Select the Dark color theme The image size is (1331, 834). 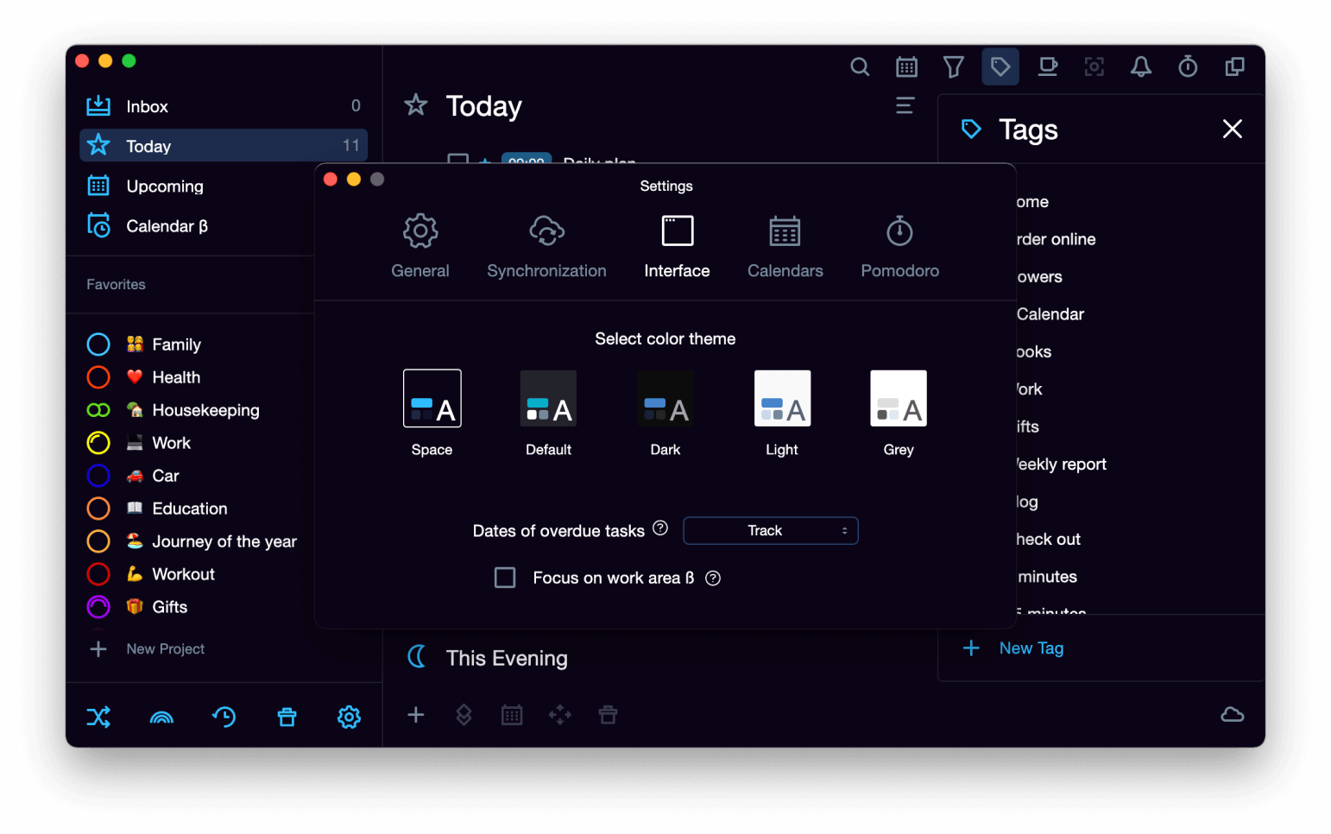[x=665, y=414]
